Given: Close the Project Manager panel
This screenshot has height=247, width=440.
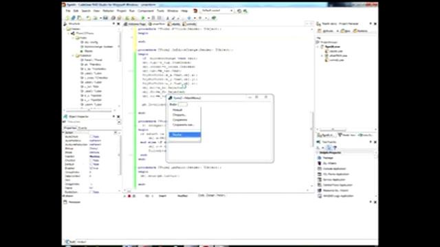Looking at the screenshot, I should click(x=375, y=24).
